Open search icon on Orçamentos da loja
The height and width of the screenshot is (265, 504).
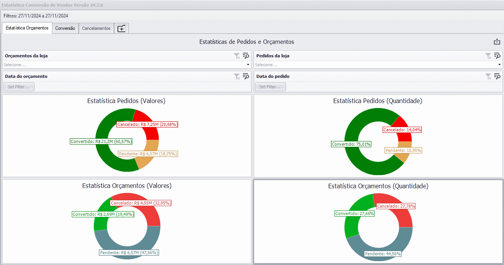pos(246,56)
